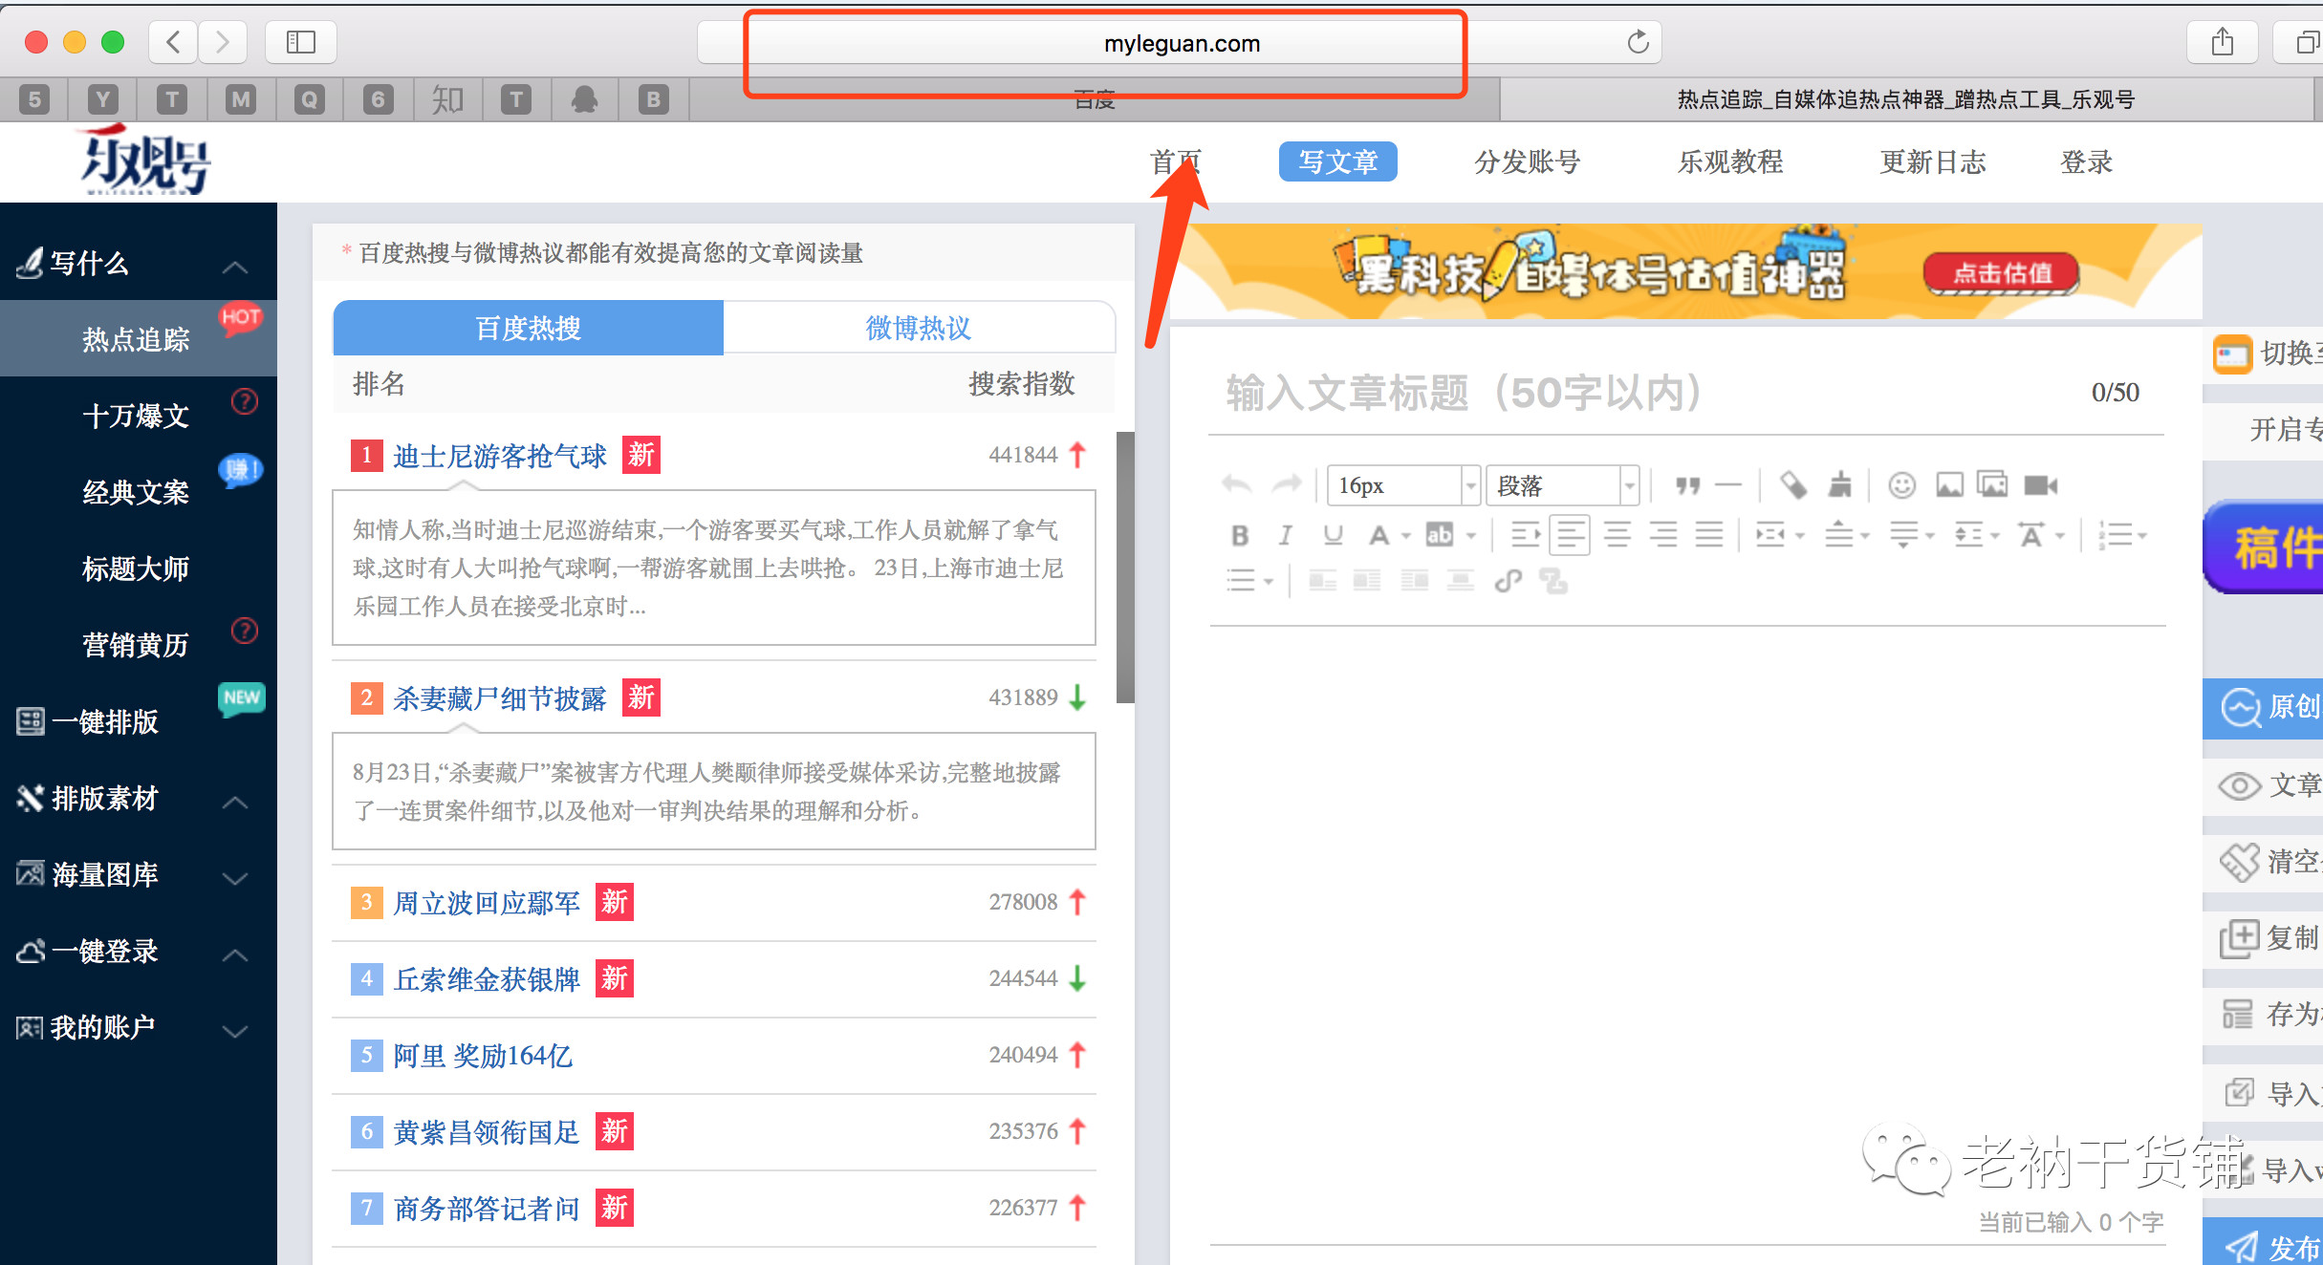2323x1265 pixels.
Task: Clear formatting with the eraser icon
Action: [x=1792, y=485]
